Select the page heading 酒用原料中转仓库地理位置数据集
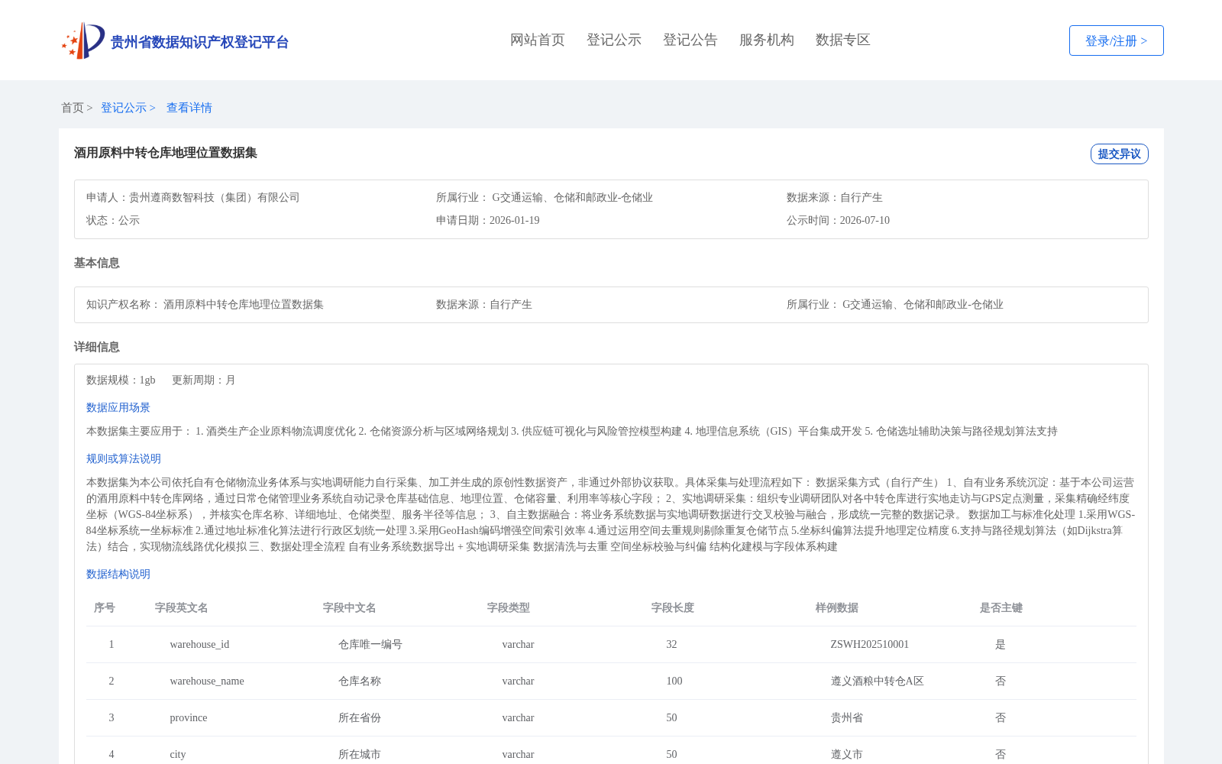Image resolution: width=1222 pixels, height=764 pixels. point(166,153)
